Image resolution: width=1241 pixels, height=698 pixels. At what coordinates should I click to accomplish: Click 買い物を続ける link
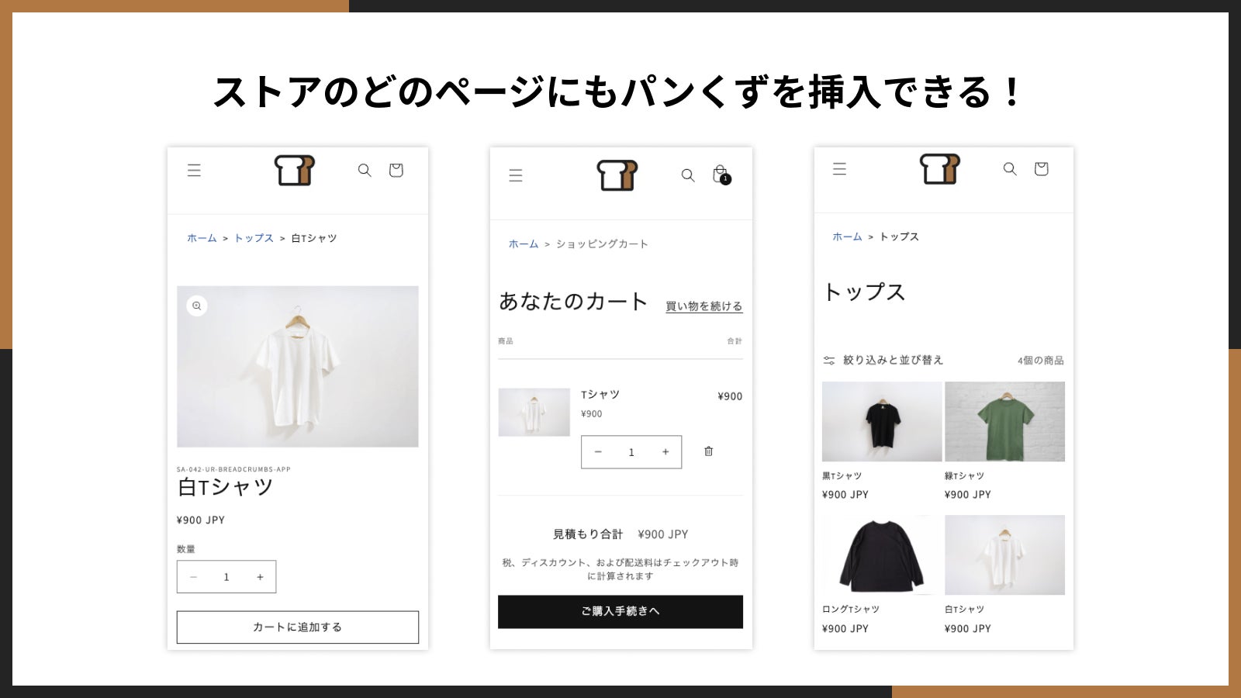[704, 306]
